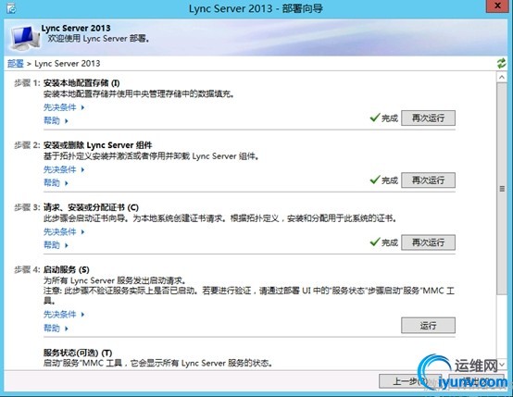Screen dimensions: 513x397
Task: Click the refresh icon beside the breadcrumb
Action: (x=502, y=64)
